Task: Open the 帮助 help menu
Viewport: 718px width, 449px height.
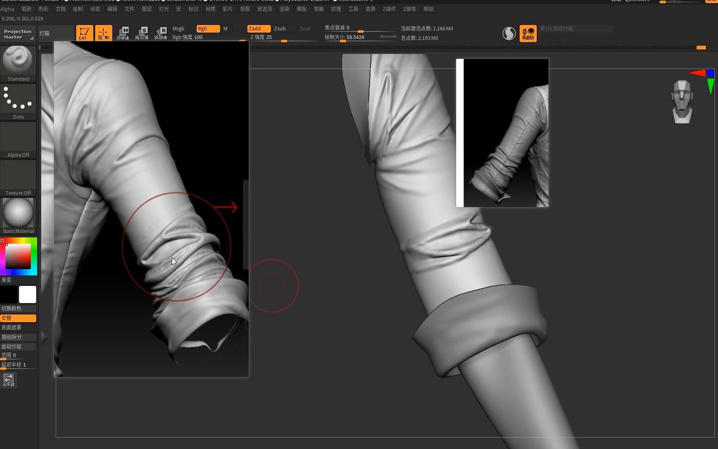Action: [x=429, y=9]
